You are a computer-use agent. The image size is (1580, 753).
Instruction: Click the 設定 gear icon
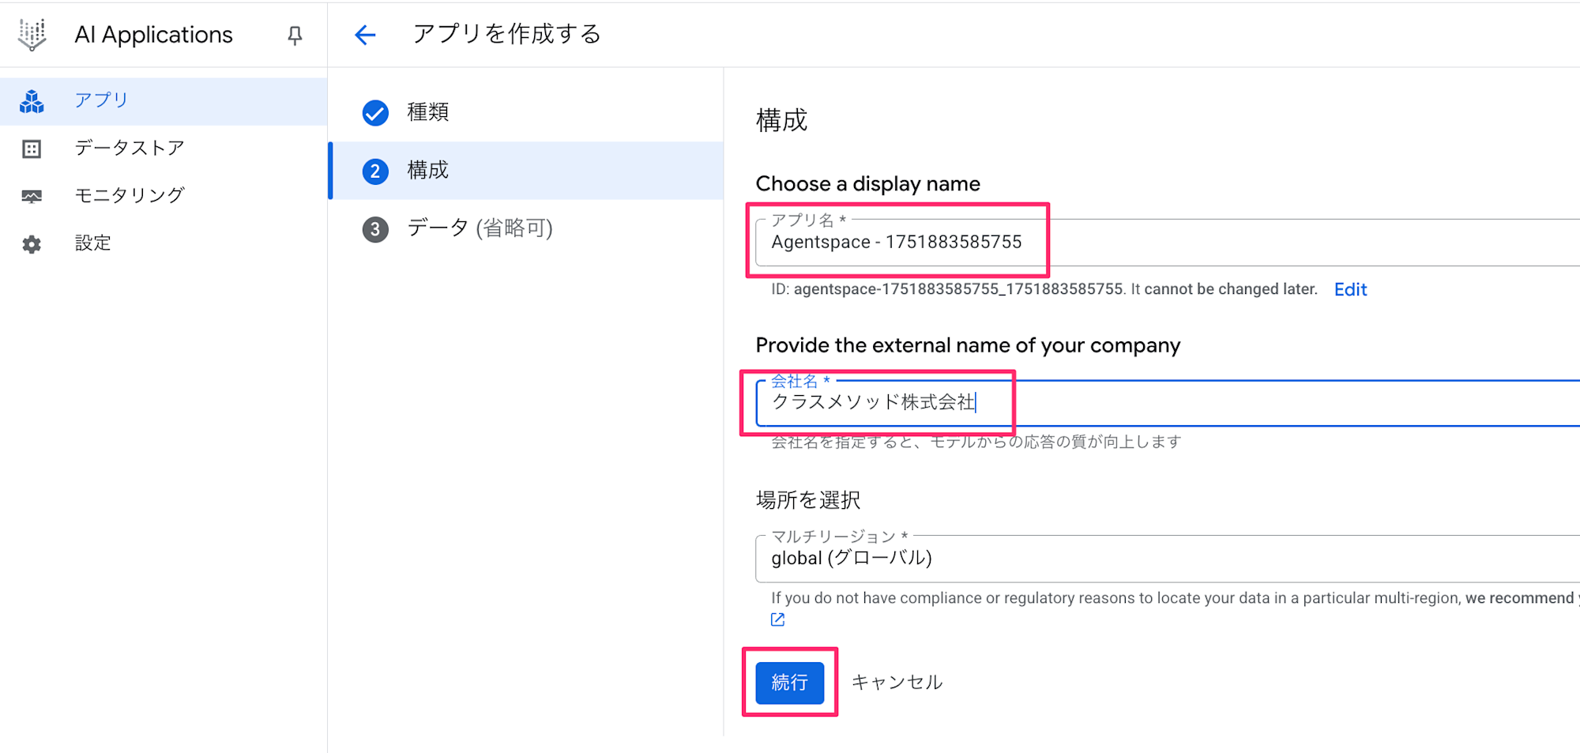pos(32,244)
